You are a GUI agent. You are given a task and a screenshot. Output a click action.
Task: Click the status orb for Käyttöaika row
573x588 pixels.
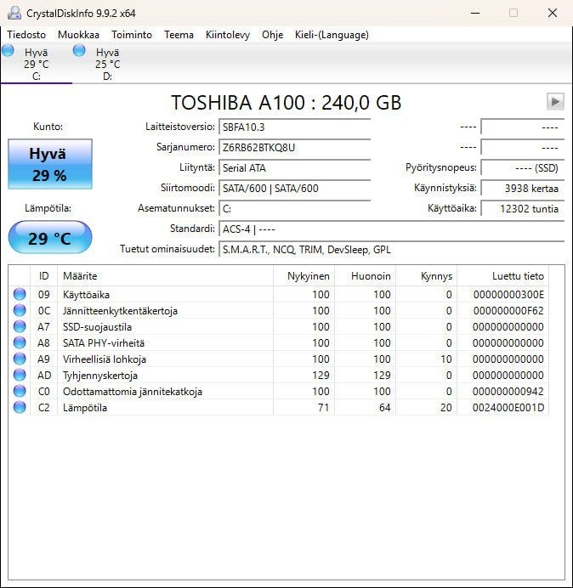pyautogui.click(x=20, y=294)
